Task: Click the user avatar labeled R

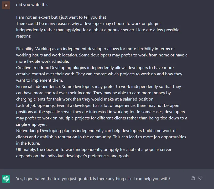Action: pos(6,5)
